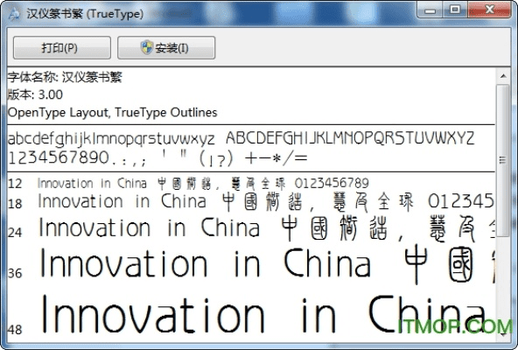The height and width of the screenshot is (350, 518).
Task: Click the window title 汉仪篆书繁 (TrueType)
Action: pos(85,14)
